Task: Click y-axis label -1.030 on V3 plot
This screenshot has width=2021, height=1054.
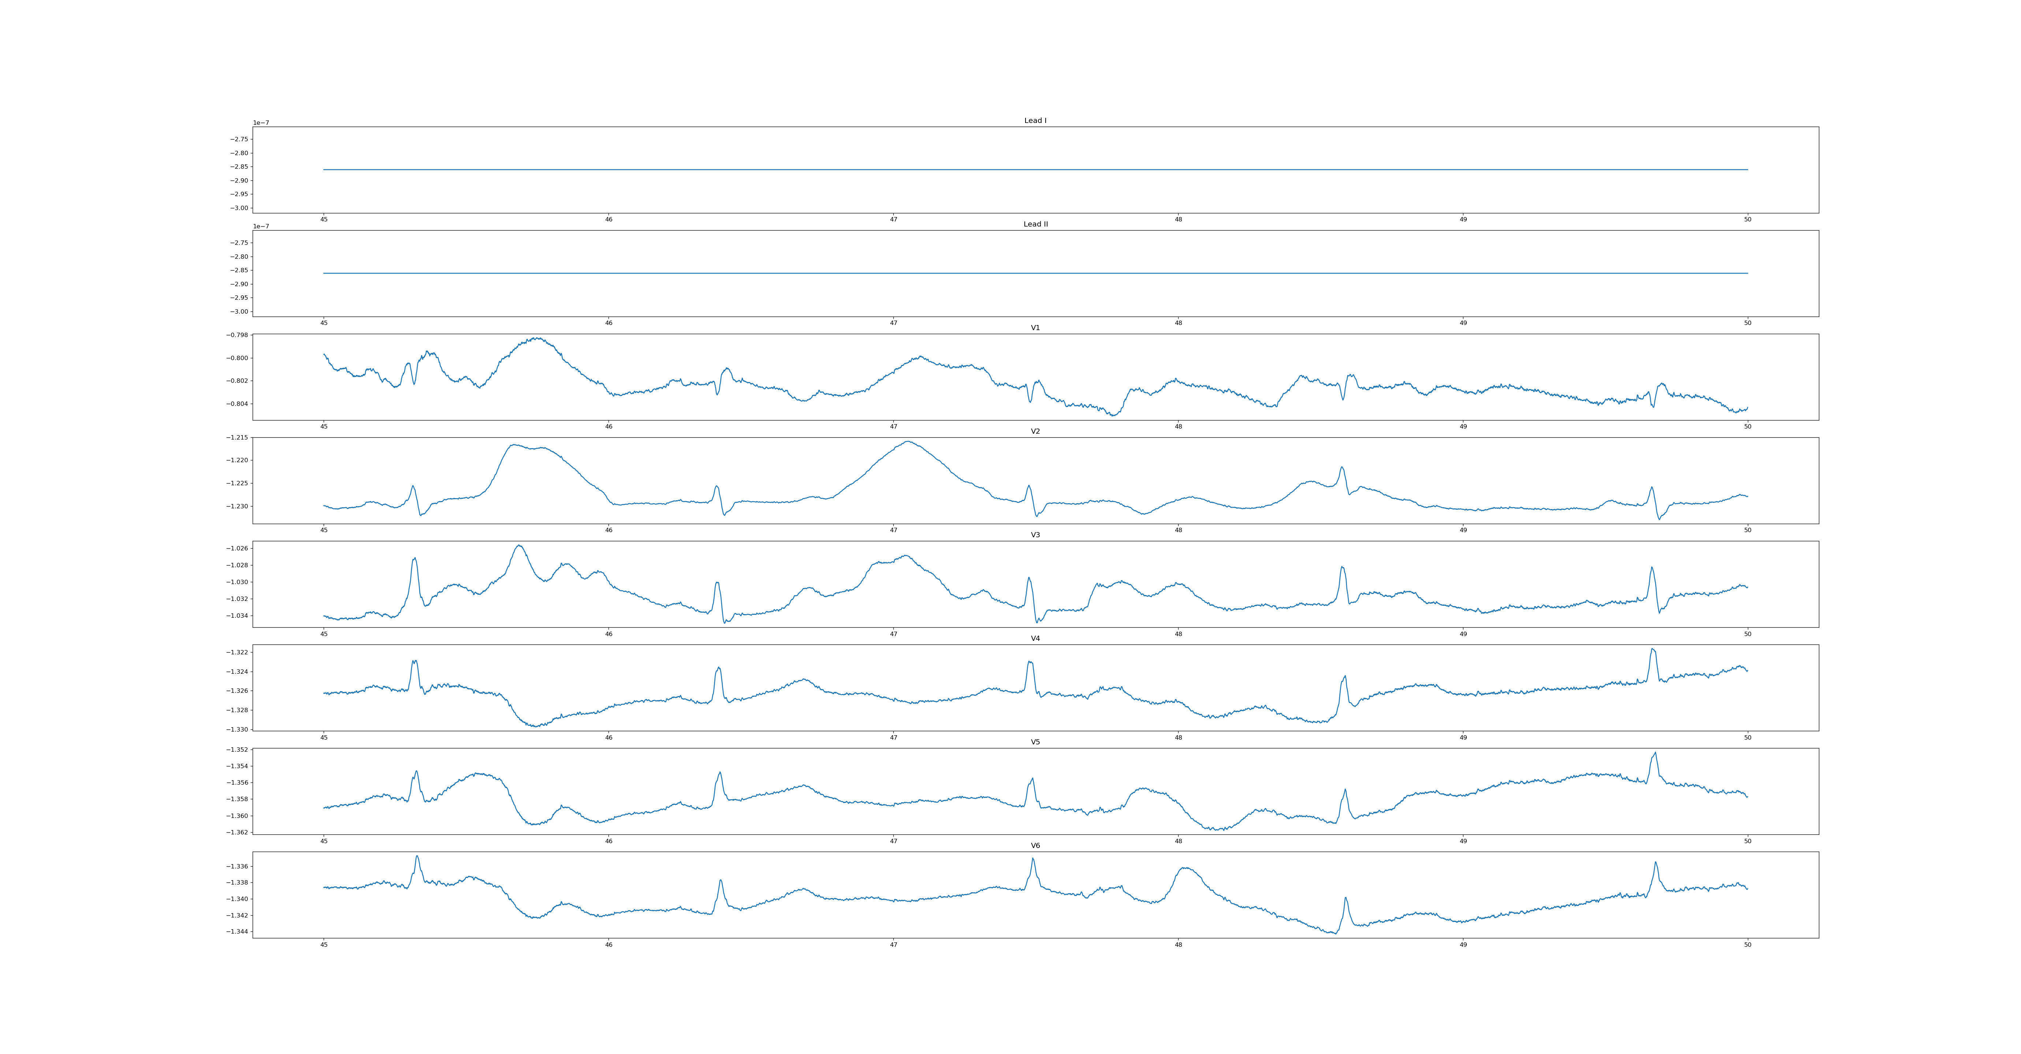Action: click(x=237, y=582)
